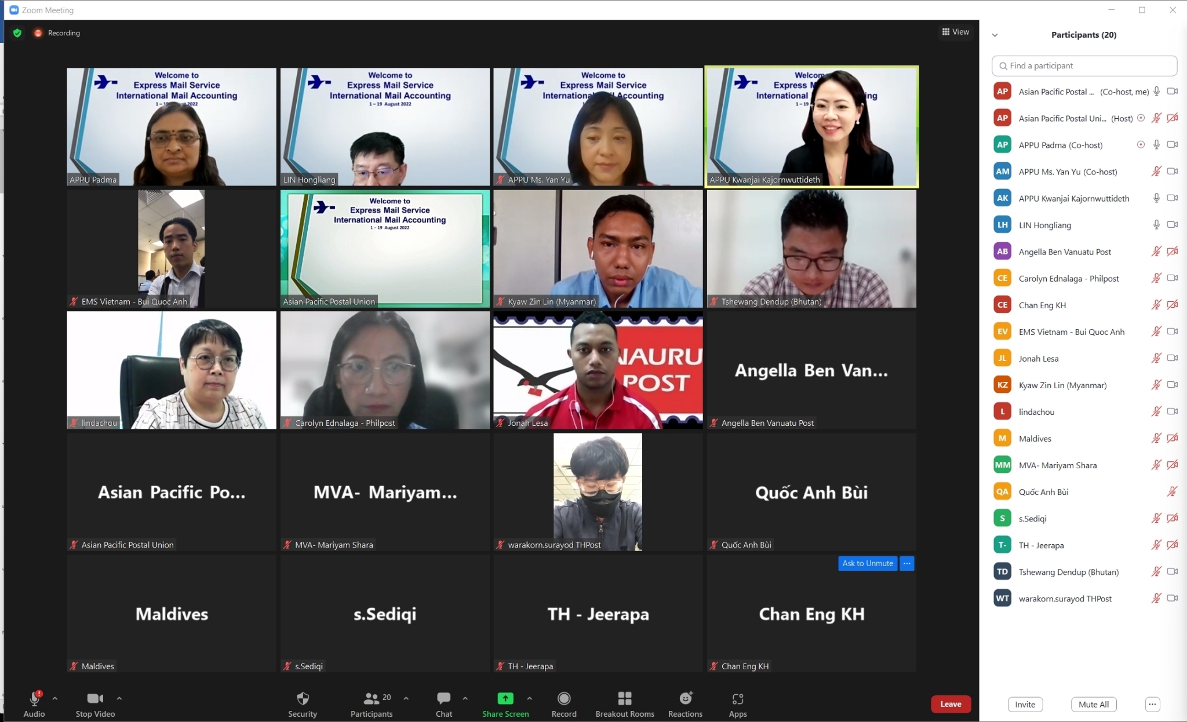
Task: Click the TD avatar for Tshewang Dendup
Action: coord(1003,571)
